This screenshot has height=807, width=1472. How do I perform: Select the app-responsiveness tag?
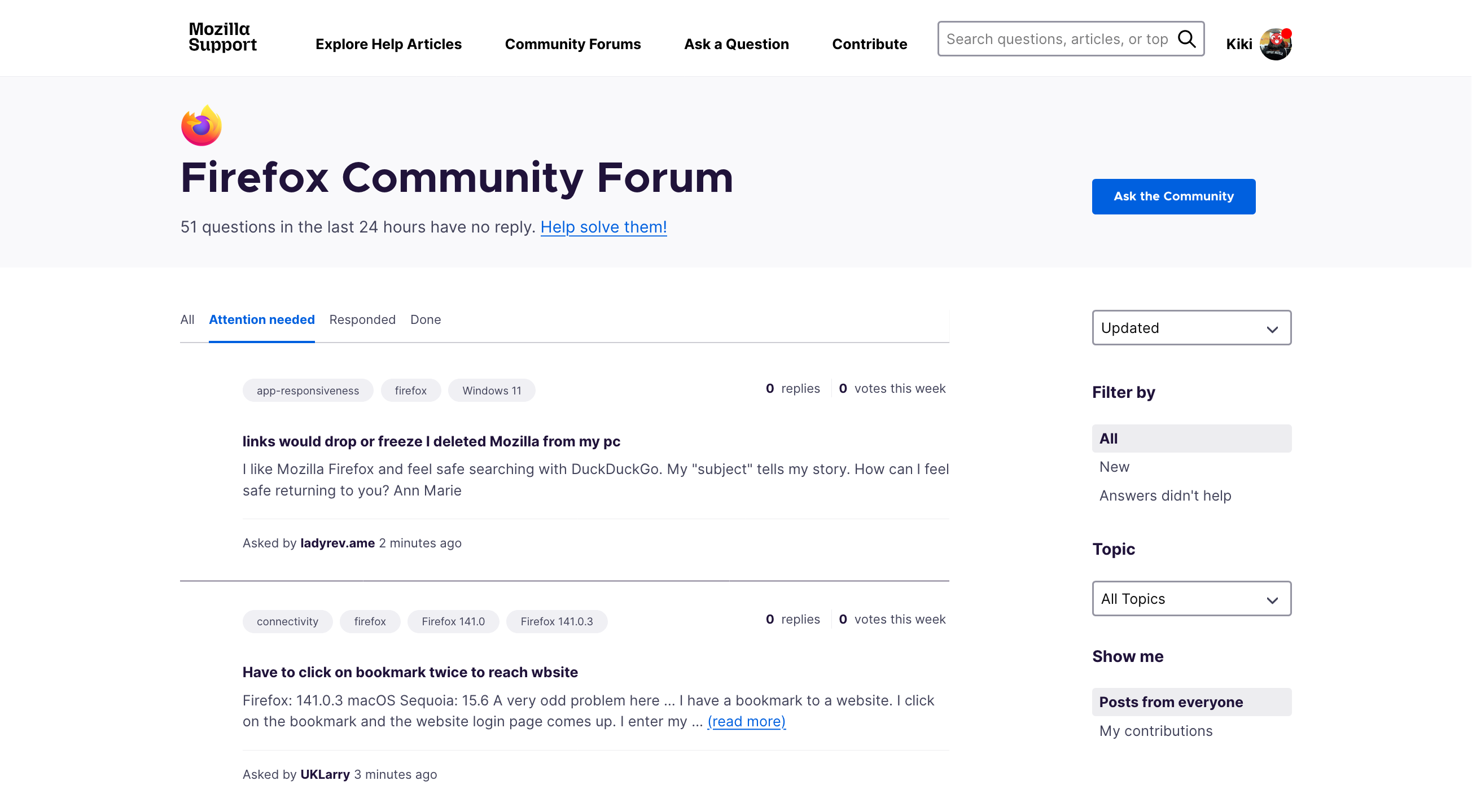click(x=308, y=391)
